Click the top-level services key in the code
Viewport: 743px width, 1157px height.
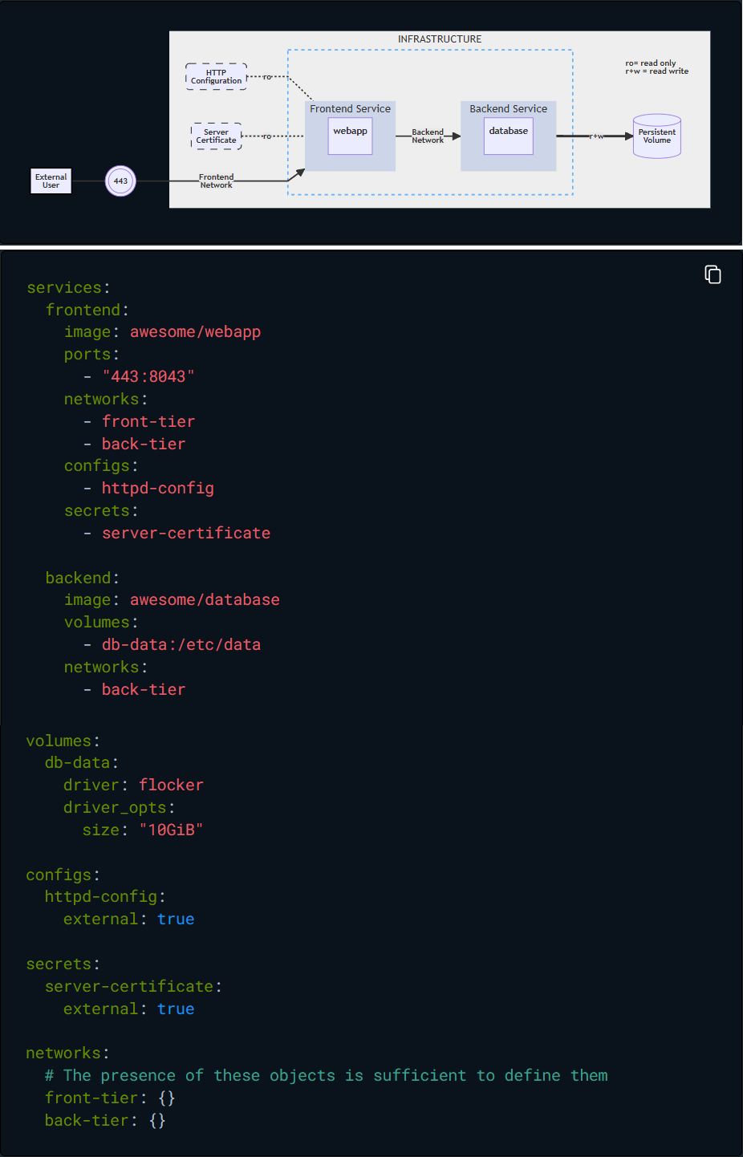coord(64,288)
